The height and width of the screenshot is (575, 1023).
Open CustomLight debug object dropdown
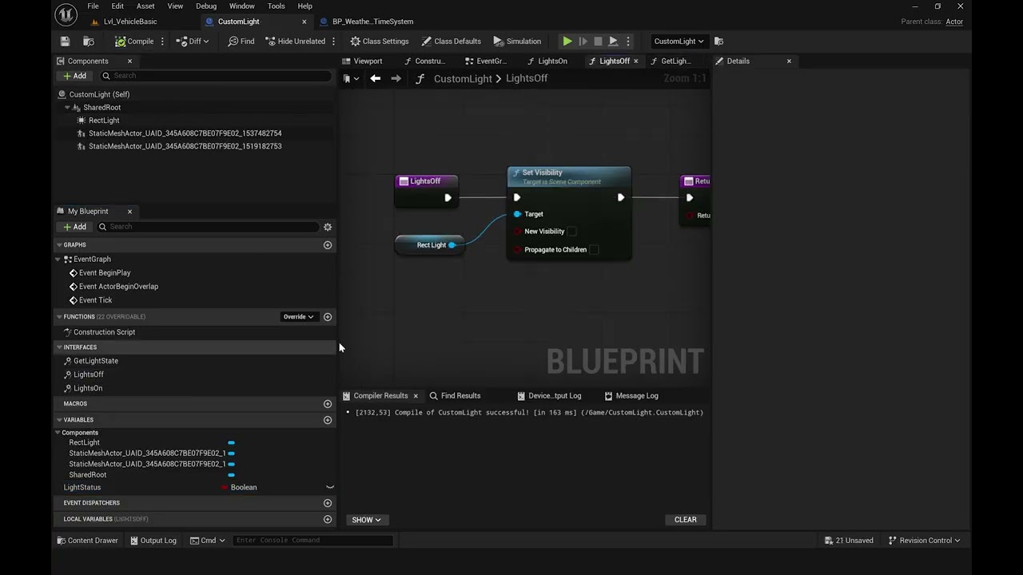(679, 42)
